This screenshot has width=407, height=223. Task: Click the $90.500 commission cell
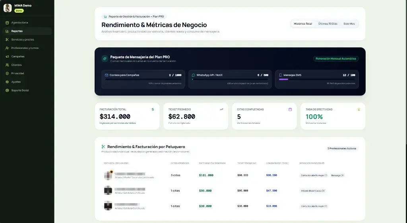tap(271, 175)
